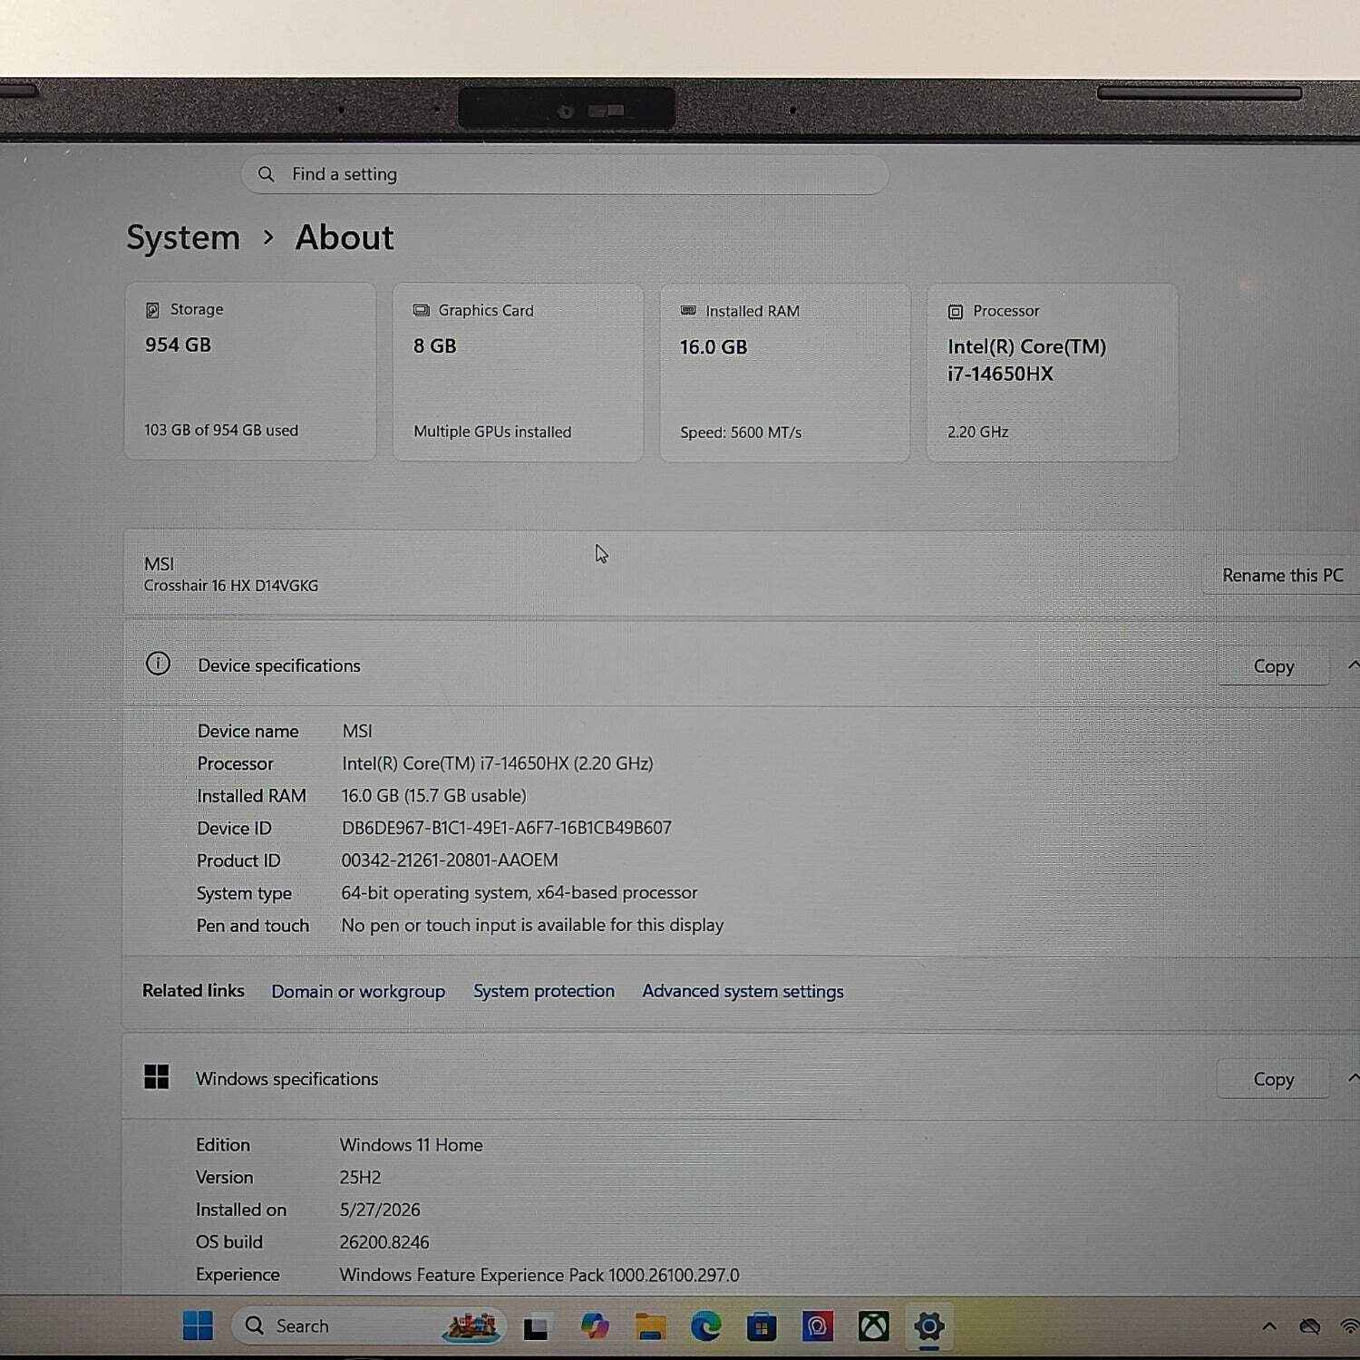
Task: Click the Version 25H2 value
Action: click(360, 1178)
